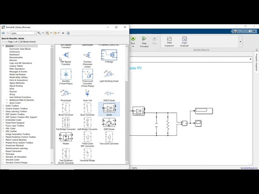Select the Three-Level Converter (Three-Phase) block
Screen dimensions: 259x194
[87, 78]
